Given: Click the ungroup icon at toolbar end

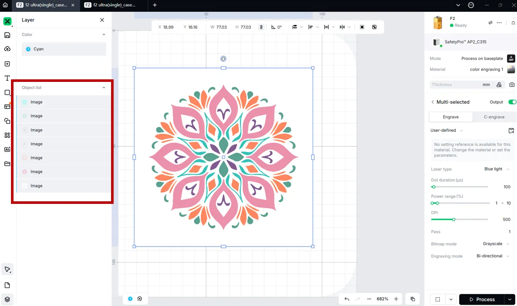Looking at the screenshot, I should [374, 27].
